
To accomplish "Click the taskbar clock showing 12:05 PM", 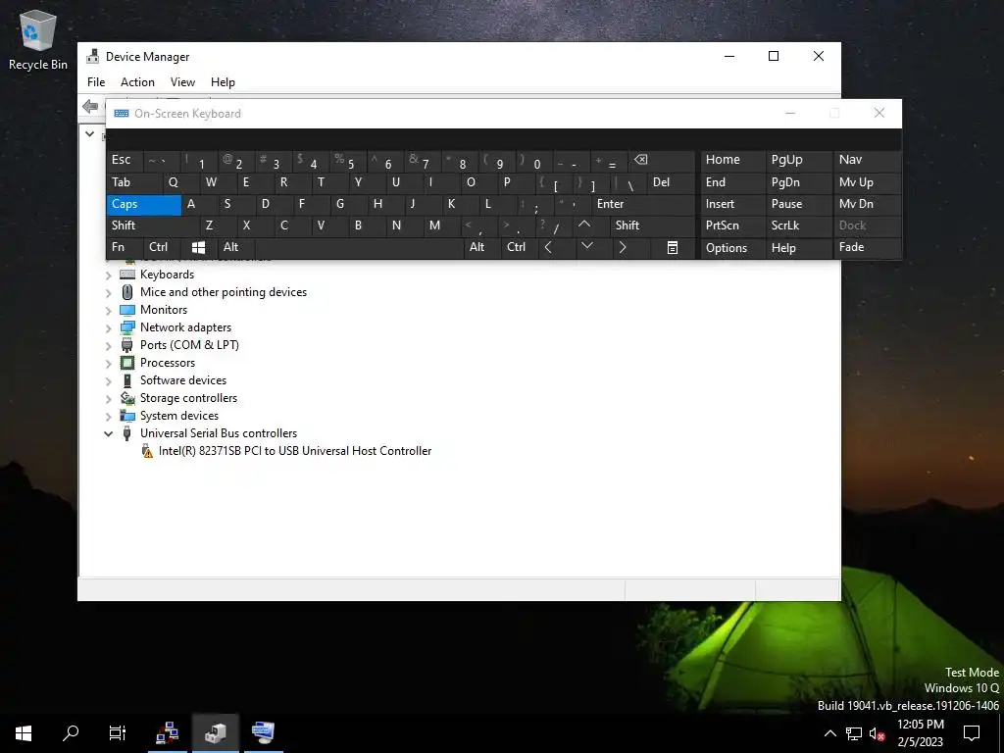I will pos(921,733).
